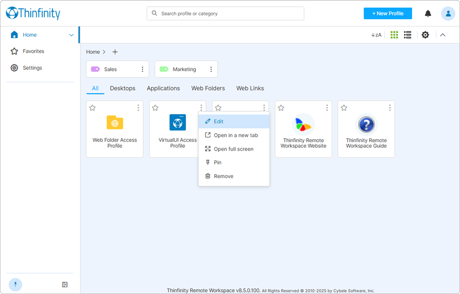Toggle favorite on VirtualUI Access Profile
Image resolution: width=460 pixels, height=294 pixels.
(155, 108)
